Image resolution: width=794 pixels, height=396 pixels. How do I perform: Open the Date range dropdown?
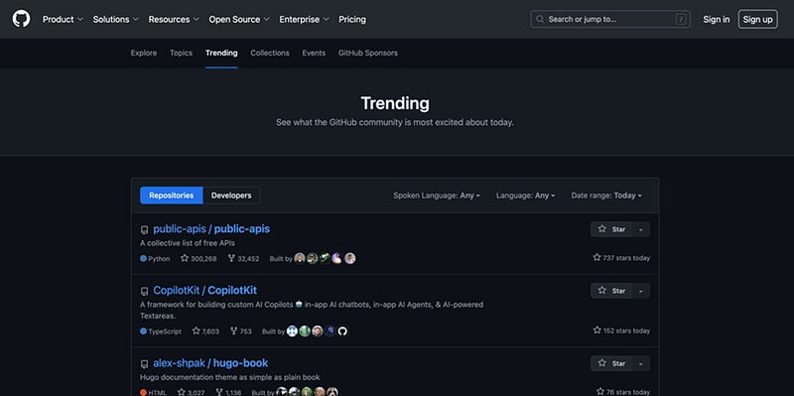606,195
